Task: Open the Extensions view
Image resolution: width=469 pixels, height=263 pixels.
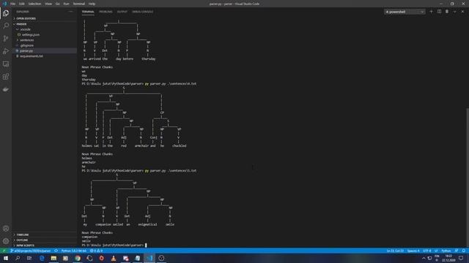Action: pos(6,77)
